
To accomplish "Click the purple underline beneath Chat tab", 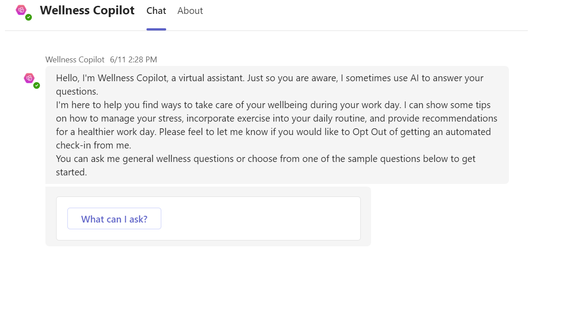I will point(156,30).
